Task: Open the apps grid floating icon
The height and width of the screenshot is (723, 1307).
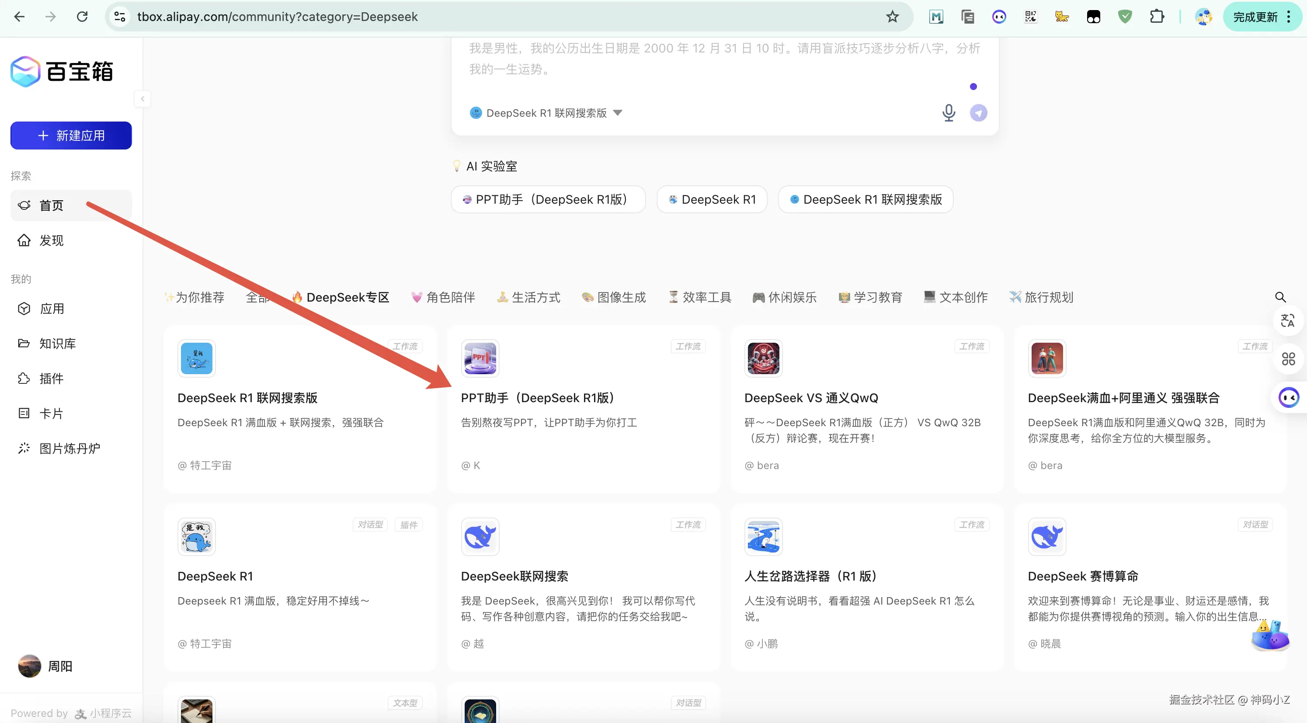Action: point(1288,359)
